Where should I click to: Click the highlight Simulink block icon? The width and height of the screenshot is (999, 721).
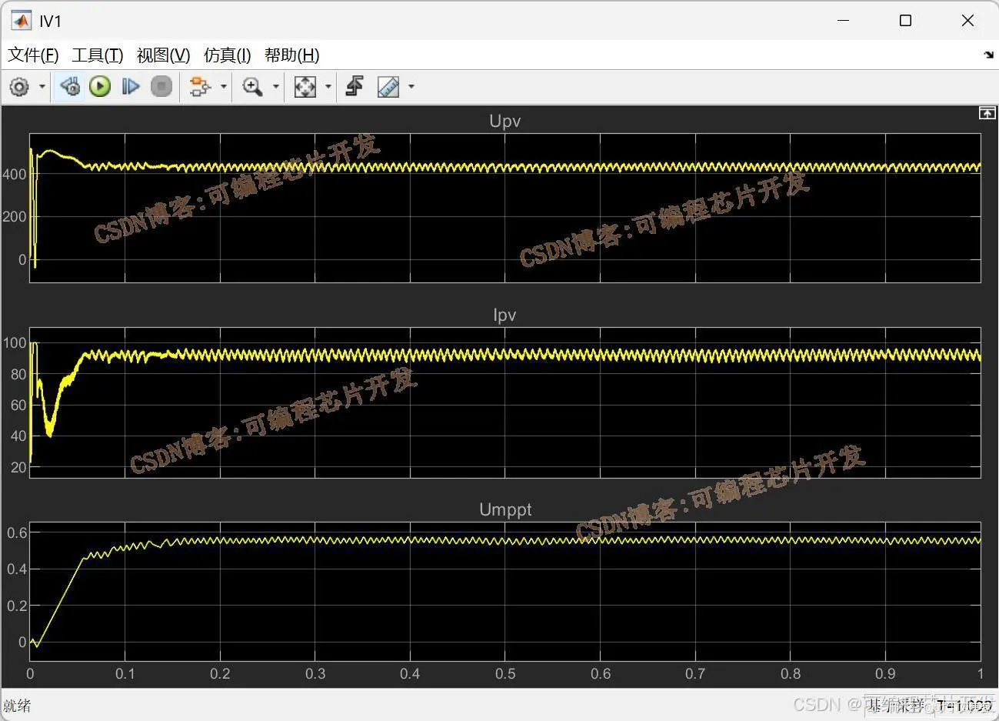200,87
